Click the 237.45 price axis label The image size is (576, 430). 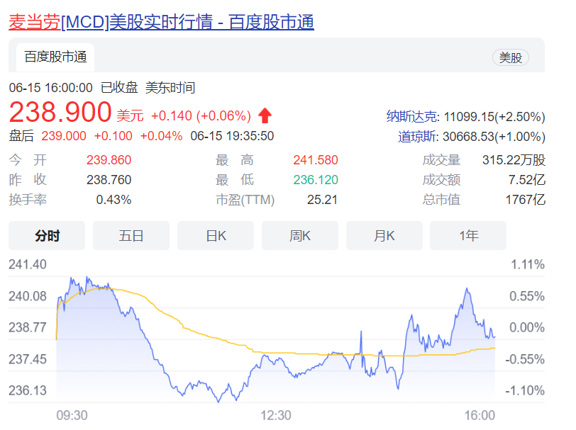click(28, 359)
